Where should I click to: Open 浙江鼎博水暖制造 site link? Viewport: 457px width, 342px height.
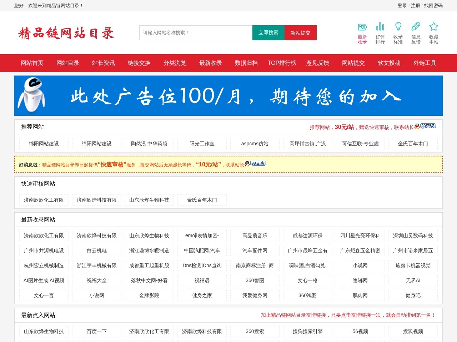[149, 250]
